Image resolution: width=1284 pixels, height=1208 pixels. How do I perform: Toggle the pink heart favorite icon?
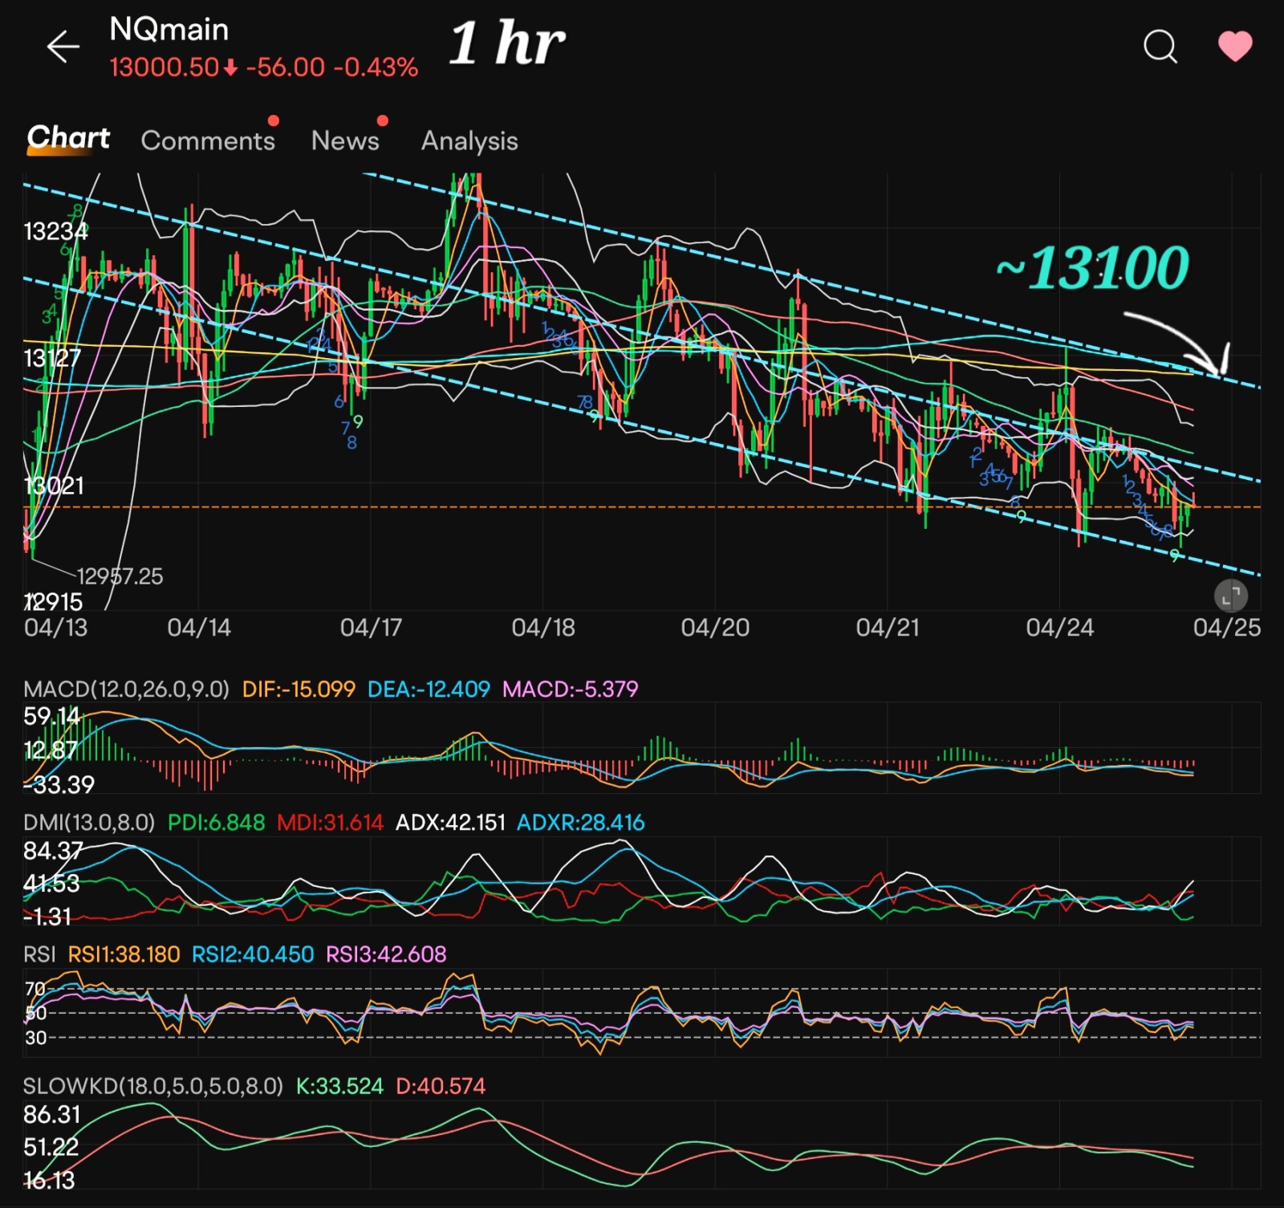tap(1234, 46)
